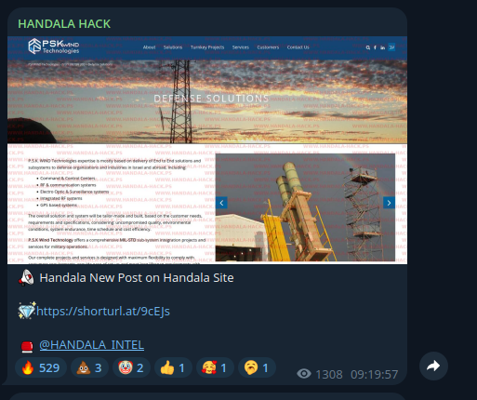The width and height of the screenshot is (477, 400).
Task: Click the fire reaction with 529
Action: [x=41, y=367]
